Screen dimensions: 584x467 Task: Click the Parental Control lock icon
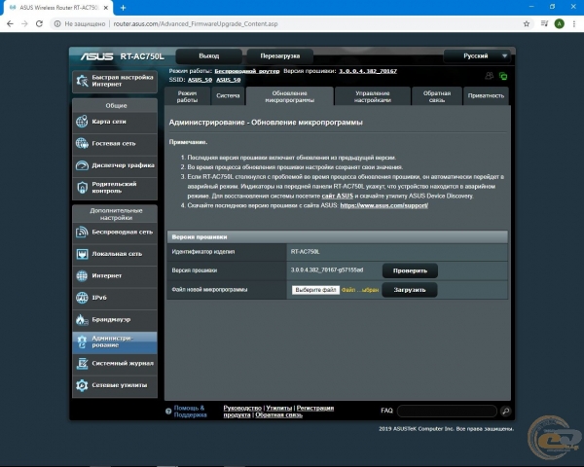pyautogui.click(x=82, y=188)
